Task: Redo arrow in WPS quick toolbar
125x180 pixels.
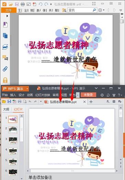Action: pyautogui.click(x=35, y=101)
